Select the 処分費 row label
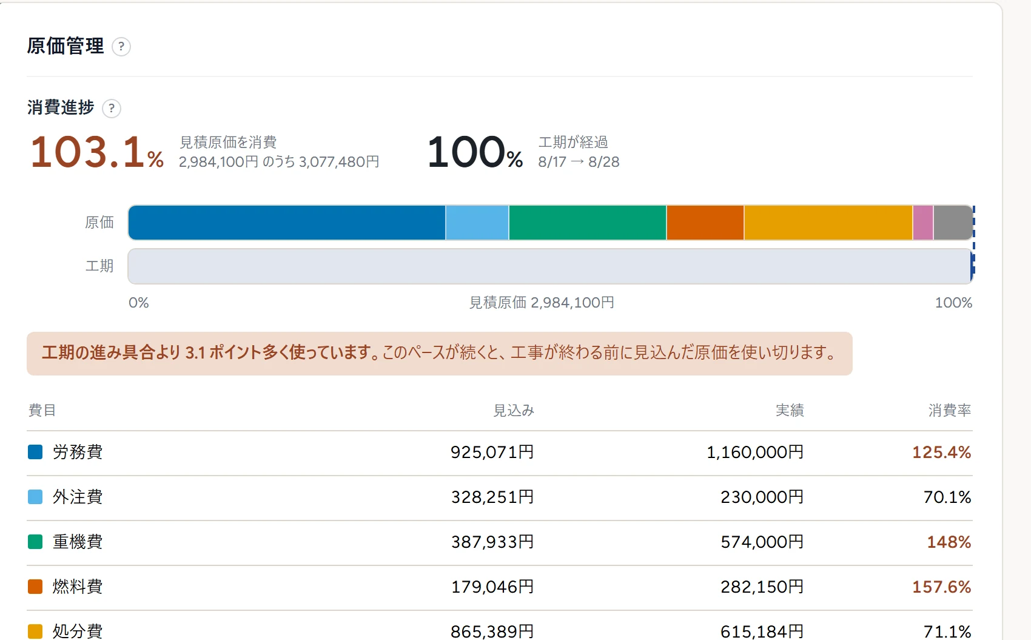1031x640 pixels. point(78,631)
